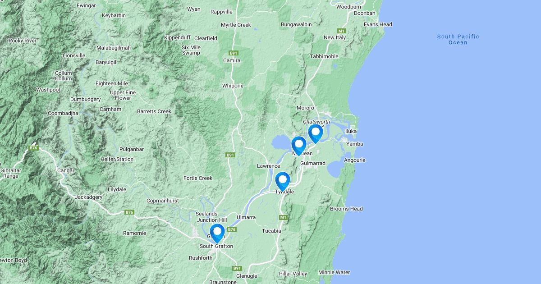Click the Myrtle Creek label
Image resolution: width=541 pixels, height=284 pixels.
tap(236, 25)
